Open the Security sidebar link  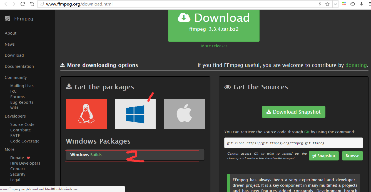click(x=18, y=174)
